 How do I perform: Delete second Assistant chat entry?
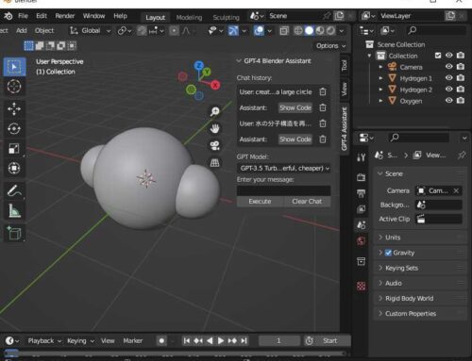(323, 139)
